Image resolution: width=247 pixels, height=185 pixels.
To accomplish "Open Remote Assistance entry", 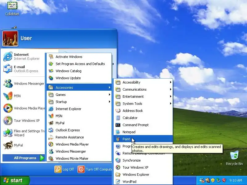I will (79, 137).
